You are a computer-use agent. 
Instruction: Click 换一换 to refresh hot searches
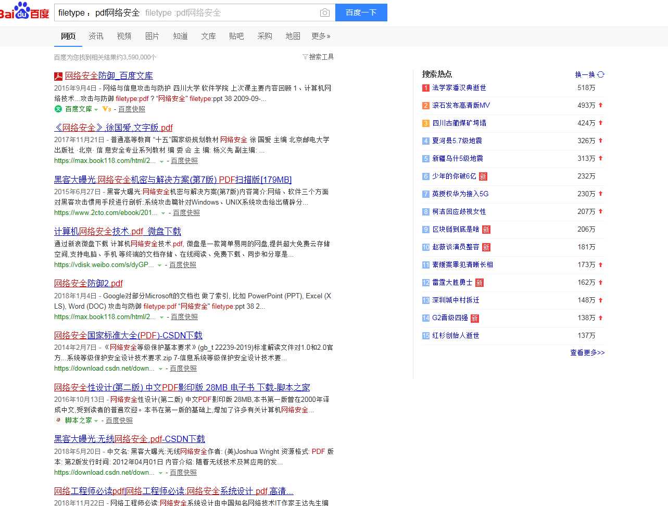click(x=585, y=74)
